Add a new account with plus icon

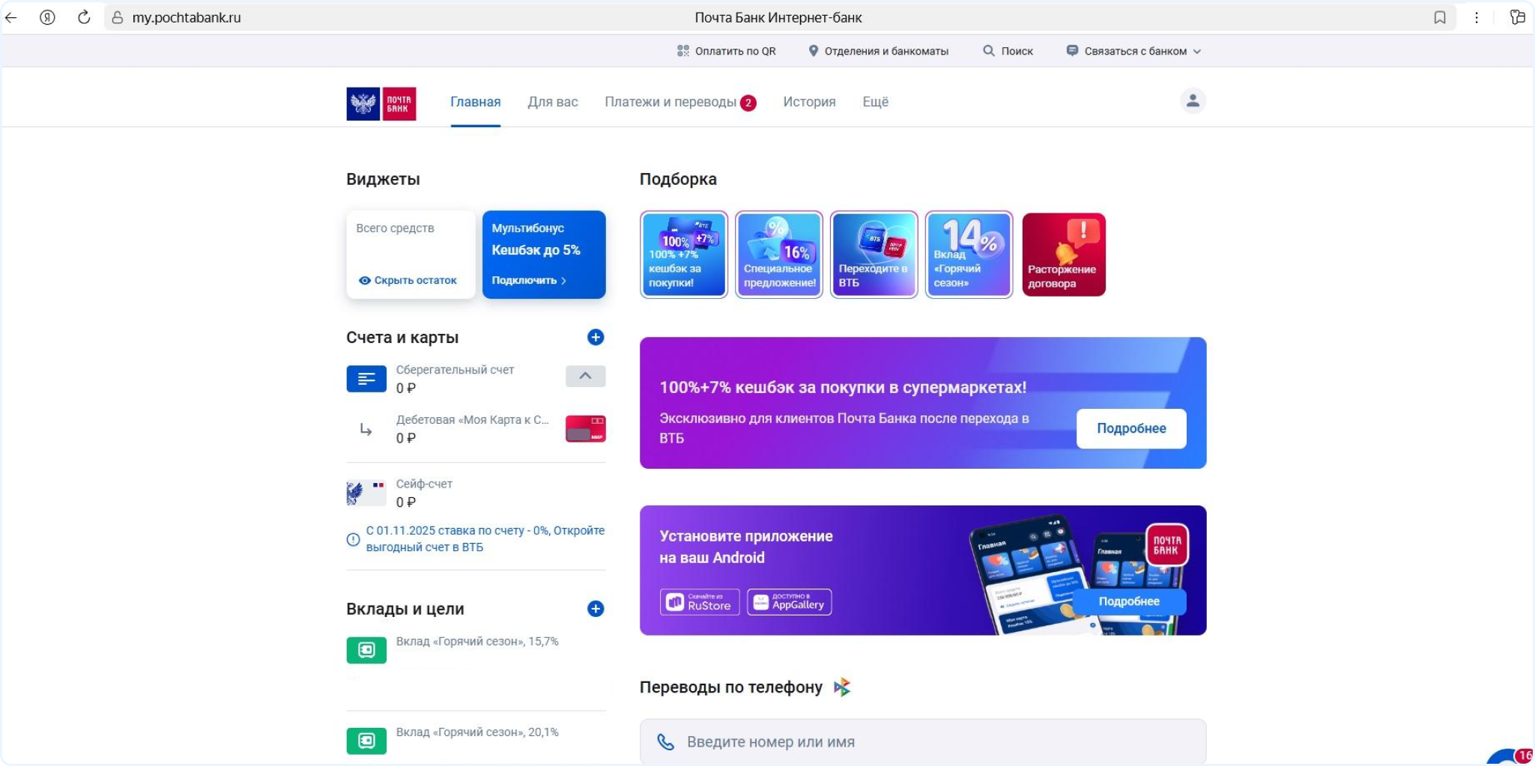click(596, 337)
